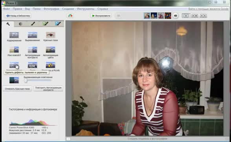Select the retouch tool under cursor
Viewport: 231px width, 142px height.
(x=14, y=65)
